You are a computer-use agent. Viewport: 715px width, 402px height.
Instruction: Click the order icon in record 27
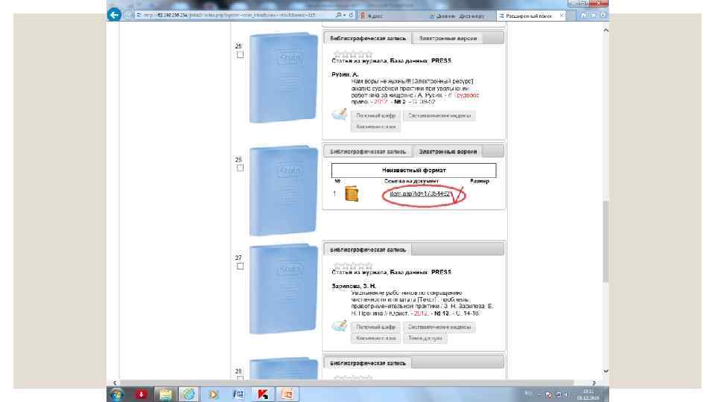coord(339,325)
